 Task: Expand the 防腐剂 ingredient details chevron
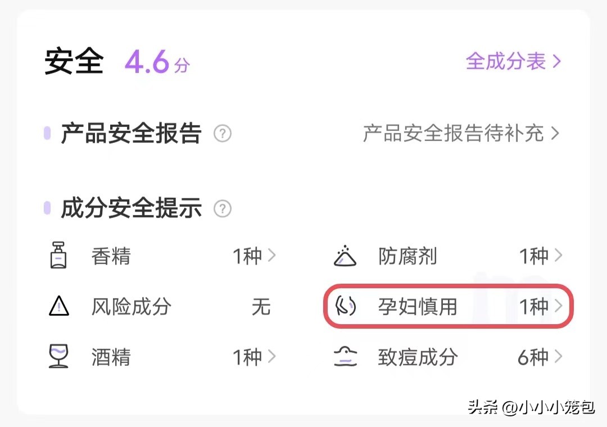(560, 256)
